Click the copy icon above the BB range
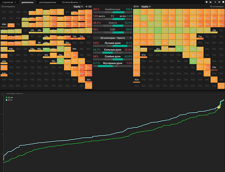This screenshot has width=225, height=172. point(2,6)
